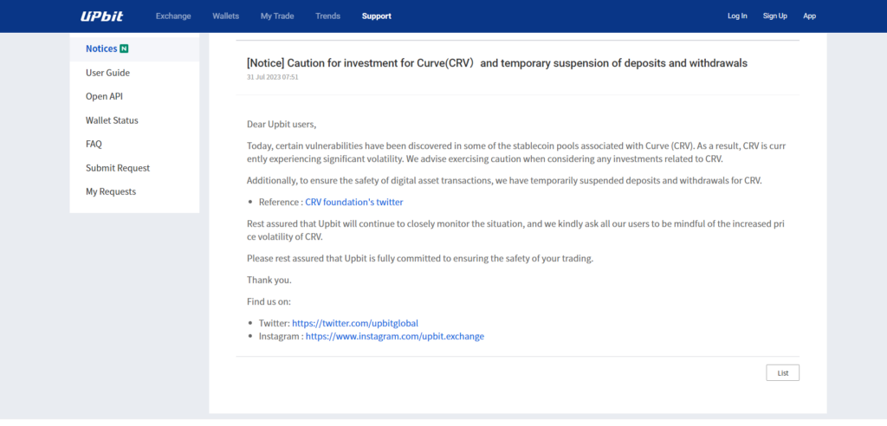
Task: Open the App link in header
Action: 809,16
